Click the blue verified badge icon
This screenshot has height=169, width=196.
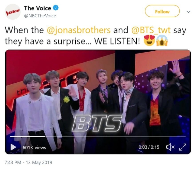(56, 8)
